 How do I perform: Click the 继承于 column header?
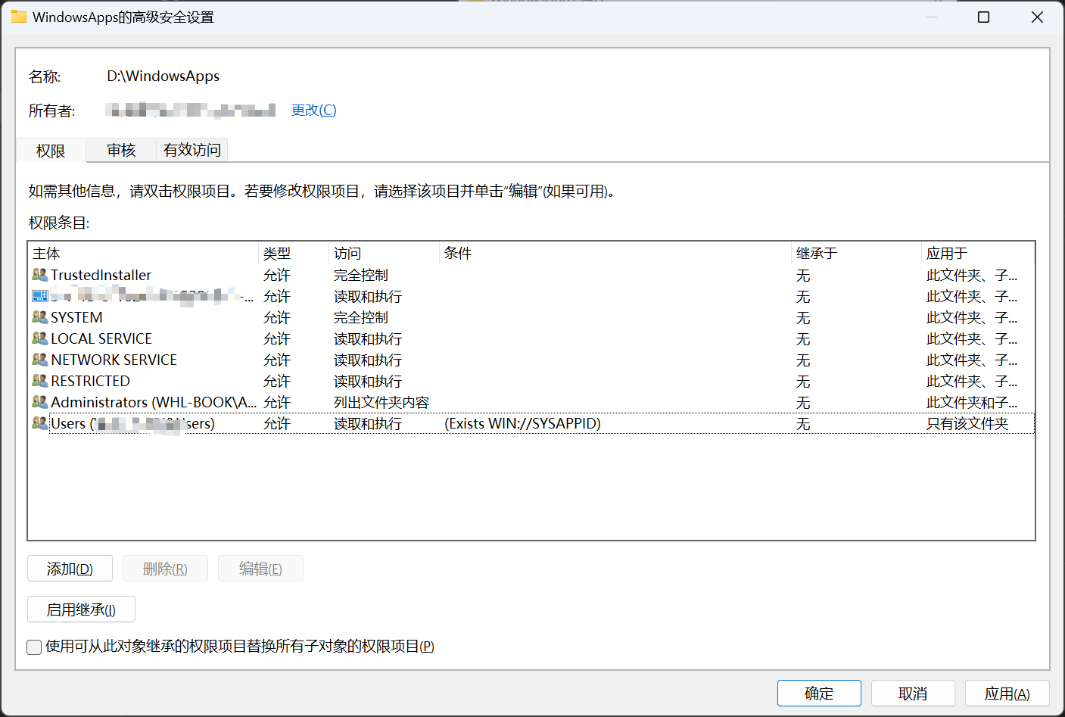(855, 254)
